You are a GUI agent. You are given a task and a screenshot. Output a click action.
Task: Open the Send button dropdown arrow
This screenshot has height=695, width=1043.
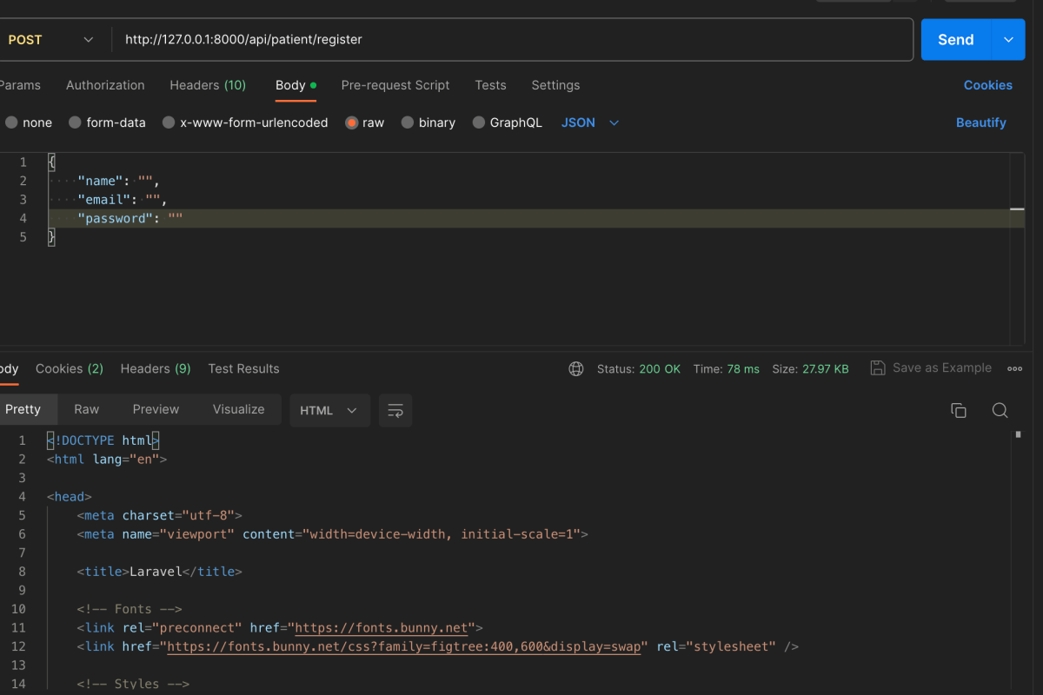tap(1007, 39)
